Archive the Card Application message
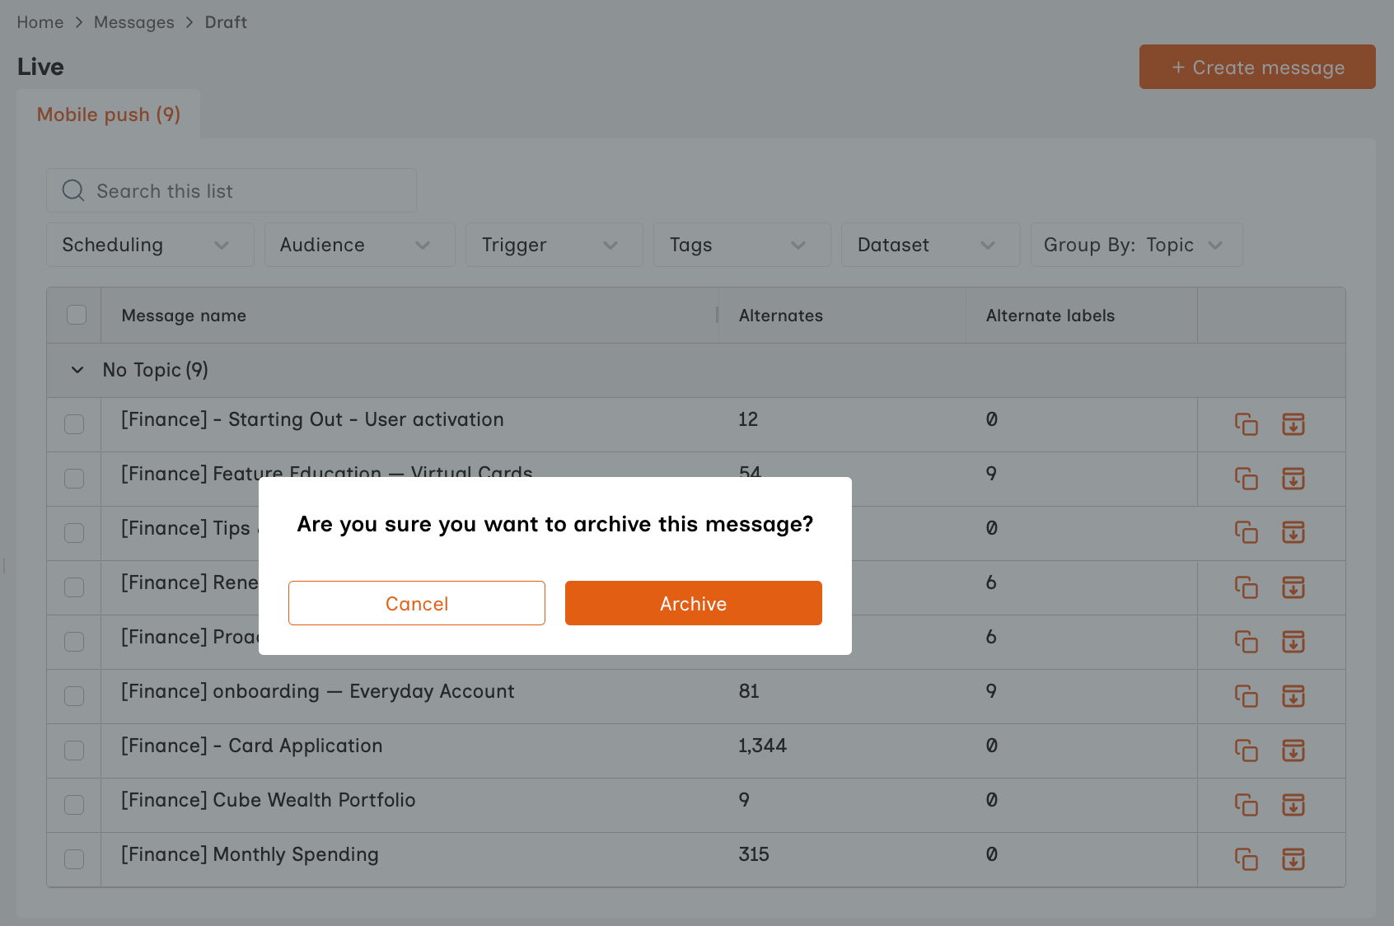Image resolution: width=1394 pixels, height=926 pixels. click(x=1293, y=751)
